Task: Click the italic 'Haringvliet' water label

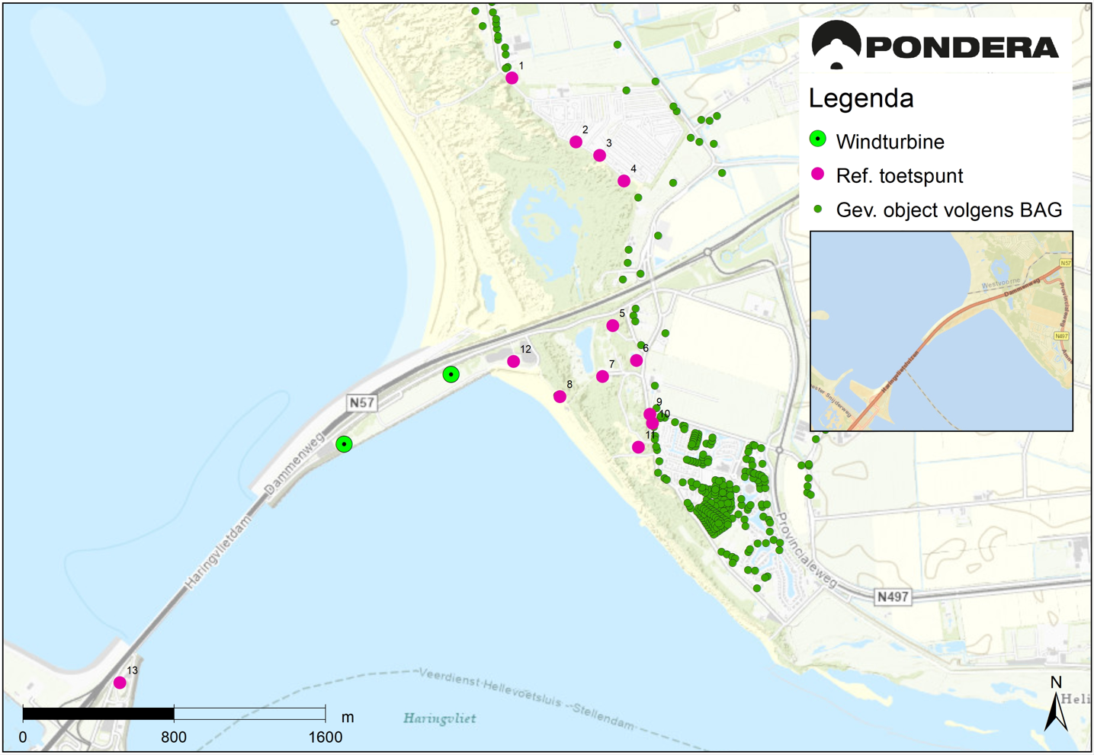Action: click(440, 718)
